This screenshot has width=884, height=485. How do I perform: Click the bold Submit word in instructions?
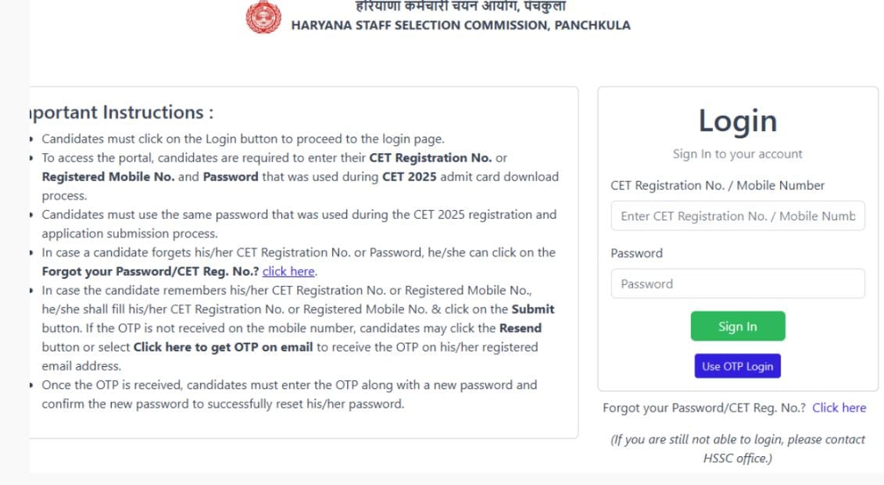point(533,309)
